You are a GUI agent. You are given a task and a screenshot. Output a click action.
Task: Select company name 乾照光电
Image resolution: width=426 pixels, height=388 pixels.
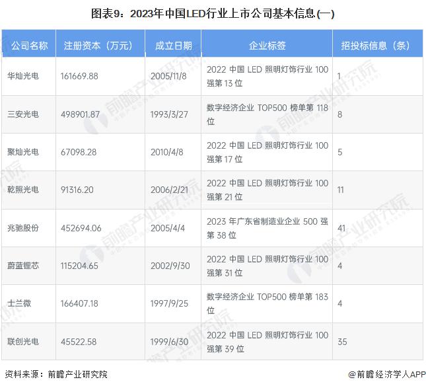click(x=23, y=190)
